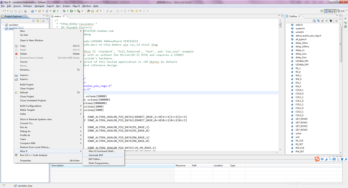Choose Clean Project in context menu
Image resolution: width=348 pixels, height=188 pixels.
click(48, 88)
